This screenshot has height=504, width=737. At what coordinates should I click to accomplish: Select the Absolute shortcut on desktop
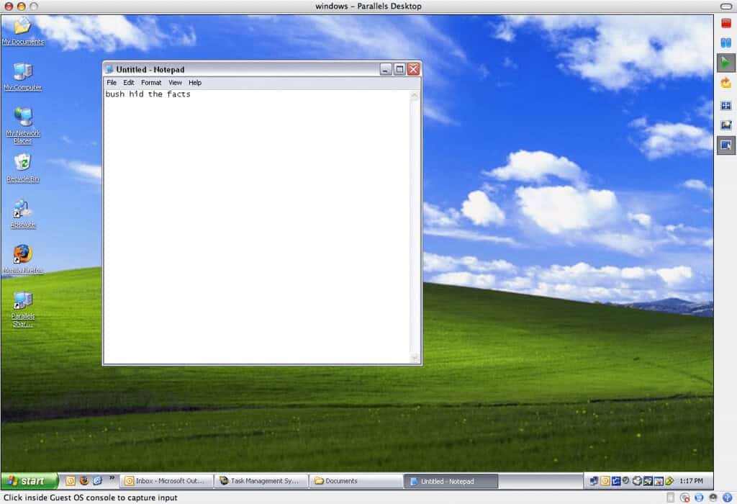(x=22, y=214)
